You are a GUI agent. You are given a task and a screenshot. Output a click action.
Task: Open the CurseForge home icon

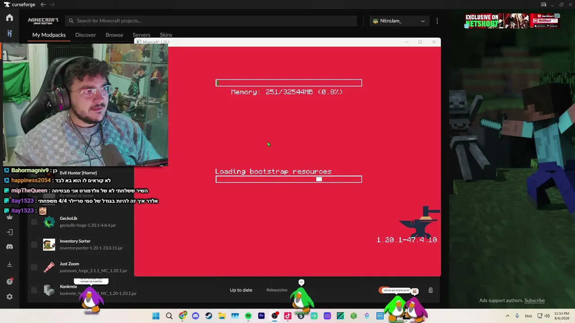coord(9,18)
